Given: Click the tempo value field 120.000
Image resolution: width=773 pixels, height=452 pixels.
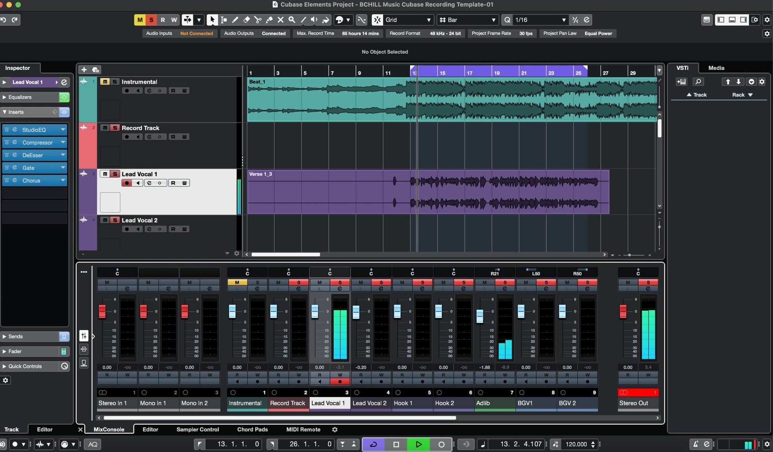Looking at the screenshot, I should click(576, 444).
